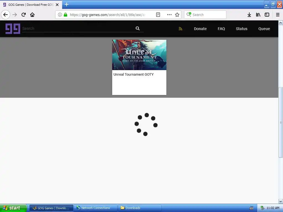Click the Unreal Tournament GOTY title
Image resolution: width=283 pixels, height=212 pixels.
(x=133, y=75)
